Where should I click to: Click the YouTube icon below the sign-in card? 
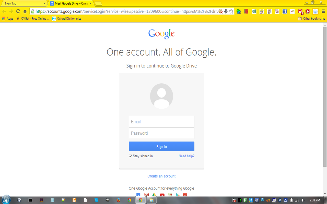click(162, 195)
